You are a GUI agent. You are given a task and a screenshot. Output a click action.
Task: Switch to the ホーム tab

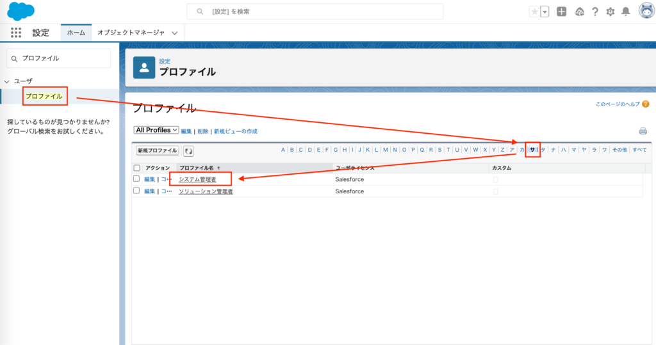coord(76,33)
